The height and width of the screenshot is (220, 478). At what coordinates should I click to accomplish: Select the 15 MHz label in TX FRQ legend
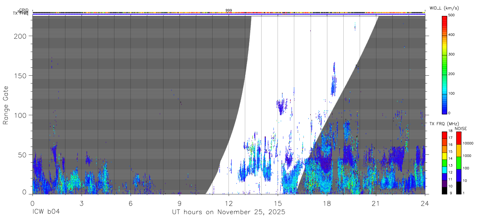click(x=451, y=152)
